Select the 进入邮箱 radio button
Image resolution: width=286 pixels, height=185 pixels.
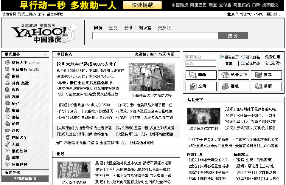pyautogui.click(x=243, y=57)
